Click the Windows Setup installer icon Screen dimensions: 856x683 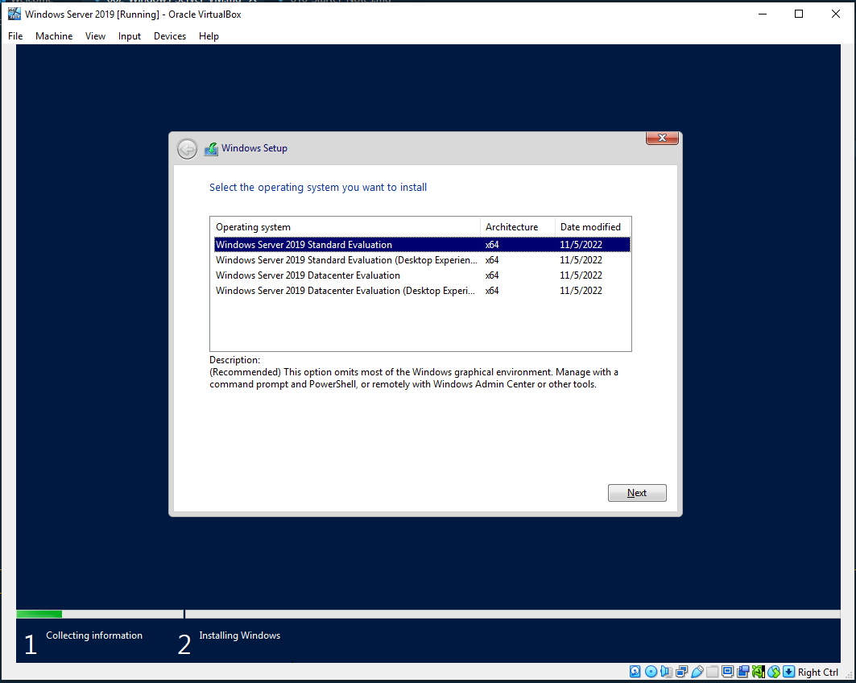[x=211, y=148]
